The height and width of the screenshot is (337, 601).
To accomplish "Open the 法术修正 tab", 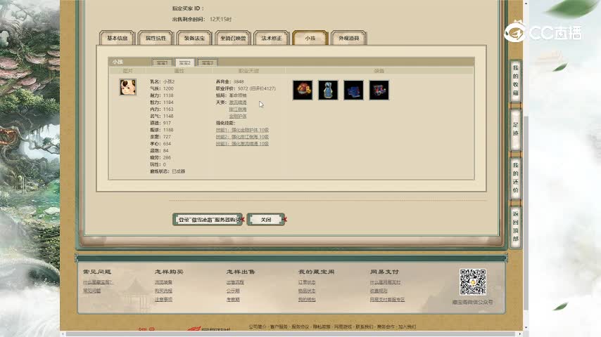I will tap(271, 38).
